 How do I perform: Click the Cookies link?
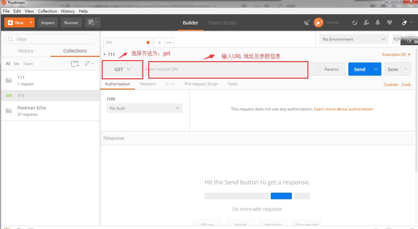click(x=391, y=85)
